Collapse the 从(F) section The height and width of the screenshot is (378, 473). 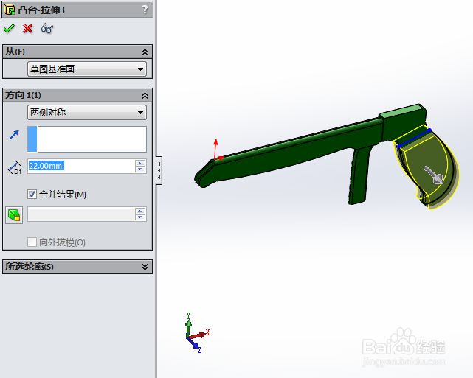145,52
